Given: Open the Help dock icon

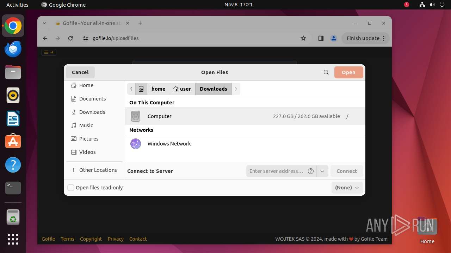Looking at the screenshot, I should coord(13,165).
